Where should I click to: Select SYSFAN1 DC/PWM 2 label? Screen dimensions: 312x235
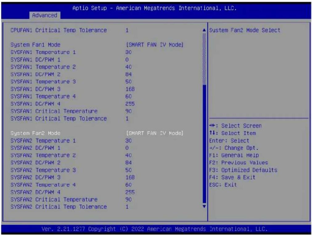pos(35,74)
